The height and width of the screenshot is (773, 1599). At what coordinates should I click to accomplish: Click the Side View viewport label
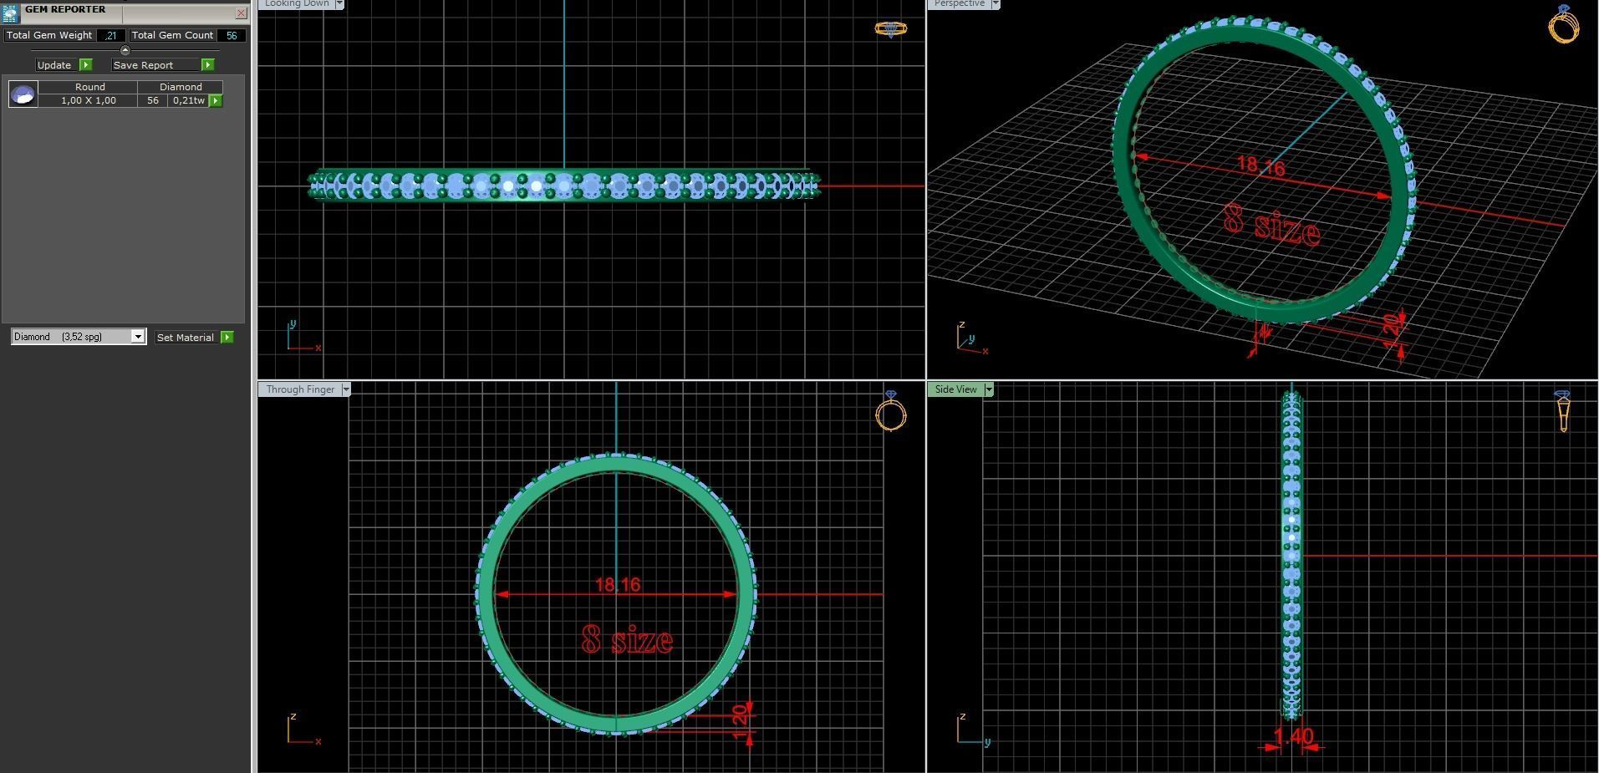coord(955,389)
